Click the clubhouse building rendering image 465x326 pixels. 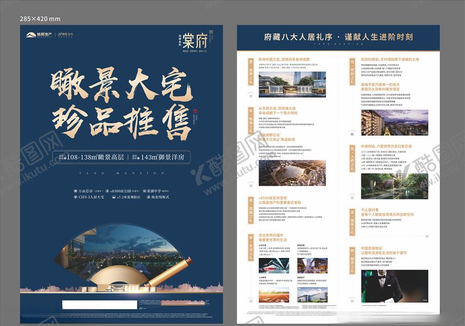(292, 84)
